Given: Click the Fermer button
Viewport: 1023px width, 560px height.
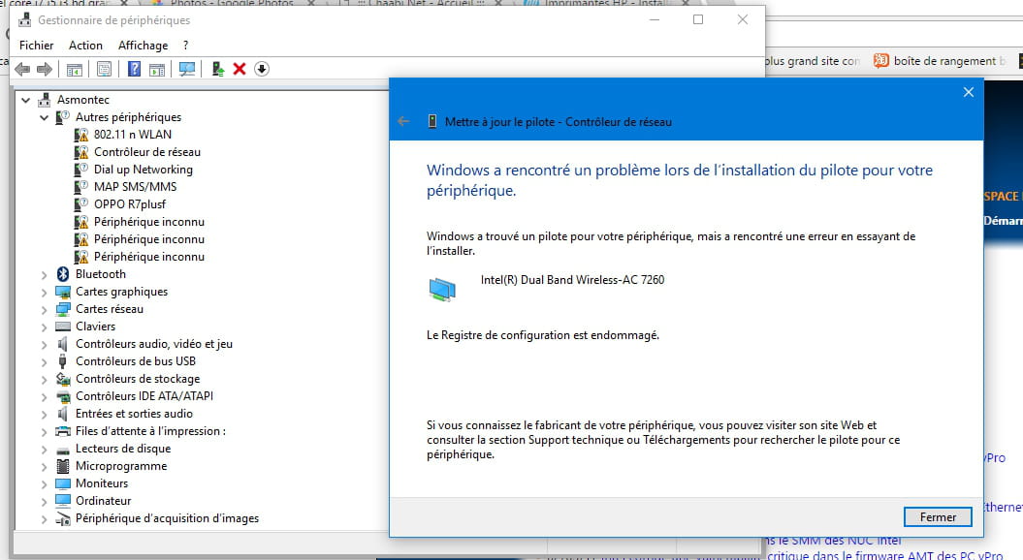Looking at the screenshot, I should (x=938, y=517).
